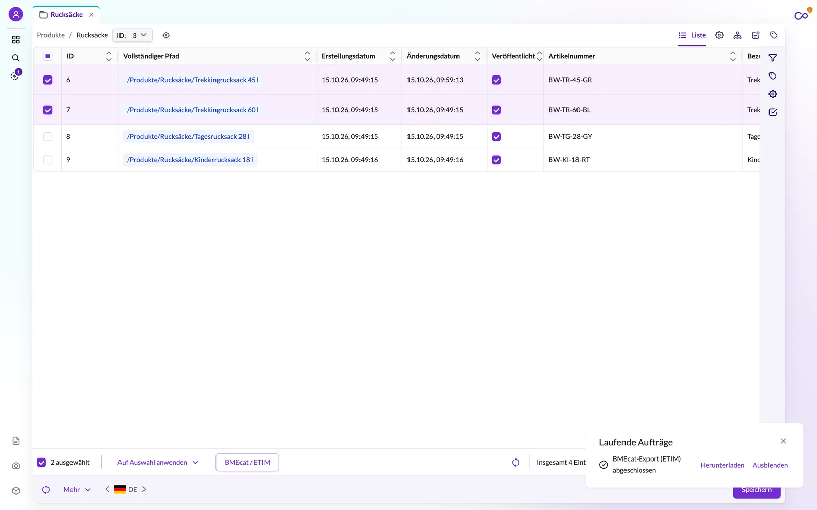The width and height of the screenshot is (817, 510).
Task: Open the dashboard grid icon in sidebar
Action: (16, 40)
